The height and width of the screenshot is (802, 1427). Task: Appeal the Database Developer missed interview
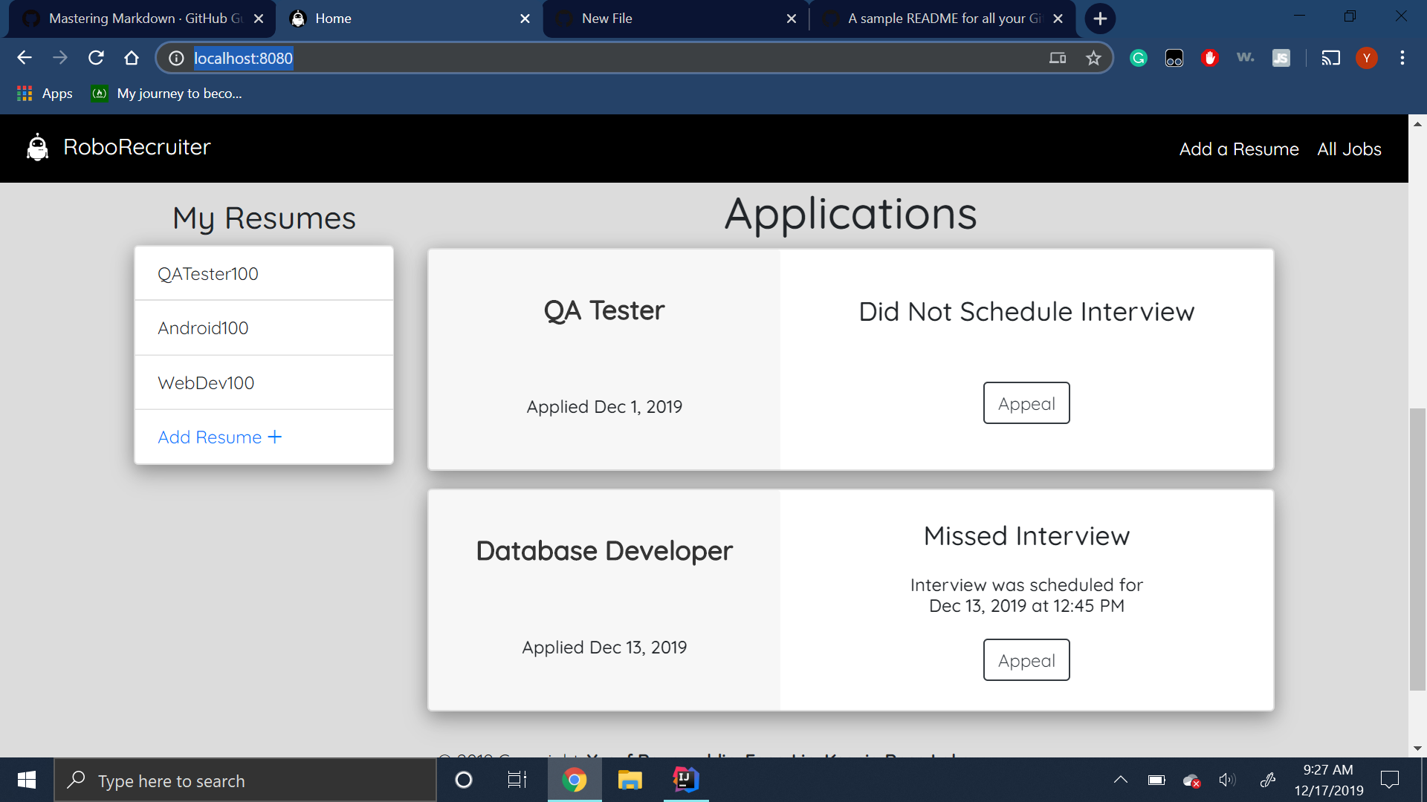(x=1026, y=660)
